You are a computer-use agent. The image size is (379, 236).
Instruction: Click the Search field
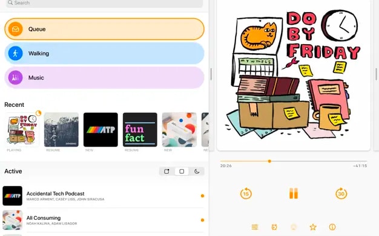[x=104, y=3]
